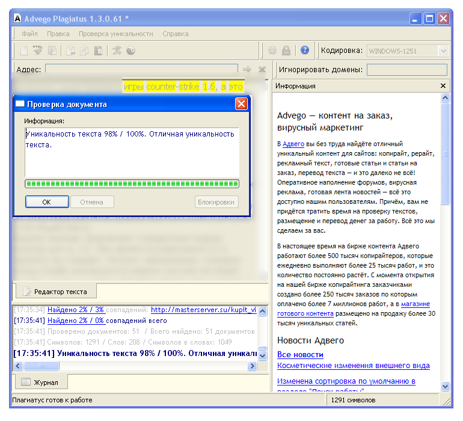Start deep check via yin-yang icon
The height and width of the screenshot is (421, 463).
click(x=130, y=51)
